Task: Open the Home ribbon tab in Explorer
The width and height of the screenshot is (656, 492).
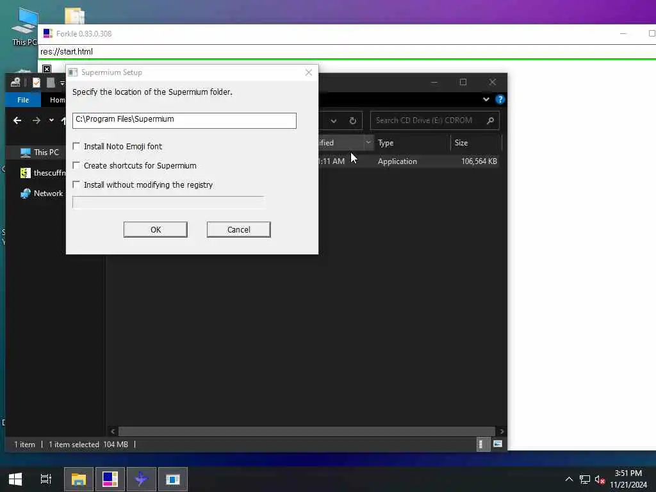Action: 57,99
